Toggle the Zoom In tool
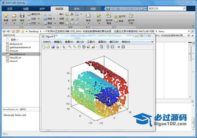197x138 pixels. point(70,47)
